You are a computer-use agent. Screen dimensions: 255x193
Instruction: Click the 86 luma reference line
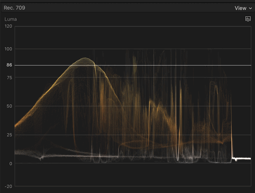(133, 66)
